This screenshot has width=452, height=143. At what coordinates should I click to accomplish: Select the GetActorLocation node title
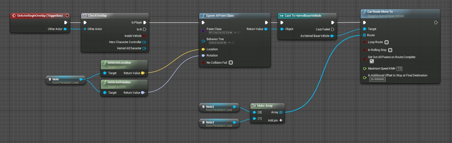(119, 62)
